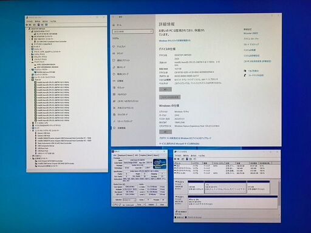Open Action (操作) menu in Disk Management
Image resolution: width=311 pixels, height=233 pixels.
[186, 155]
